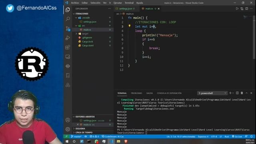
Task: Click the Espacios: 4 indentation setting
Action: coord(203,136)
